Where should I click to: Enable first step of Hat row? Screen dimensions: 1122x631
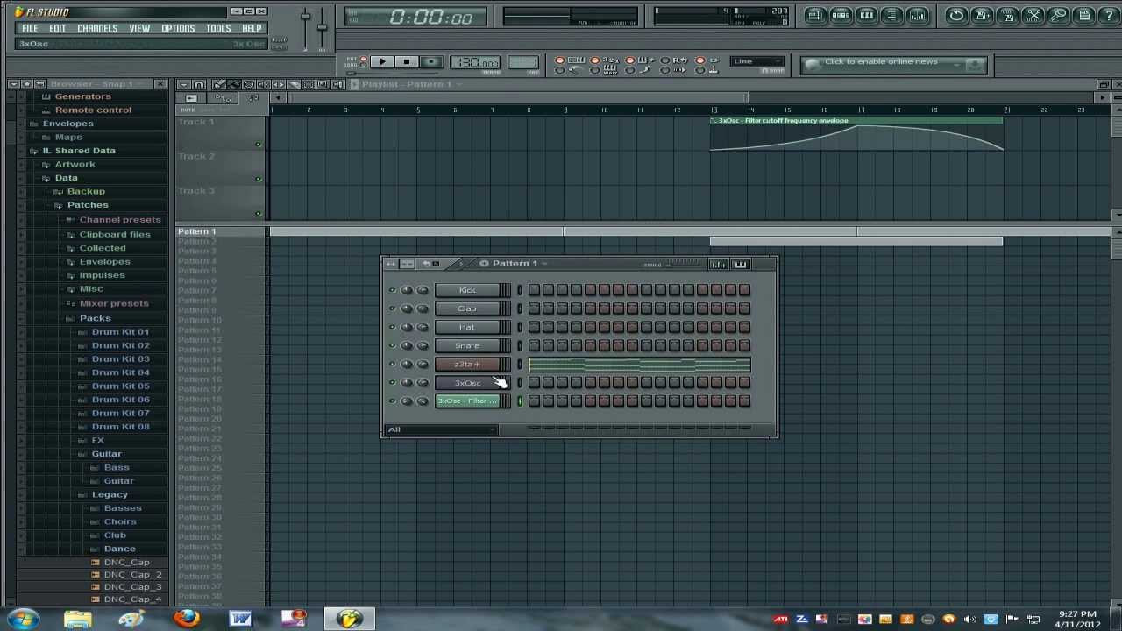pos(534,327)
